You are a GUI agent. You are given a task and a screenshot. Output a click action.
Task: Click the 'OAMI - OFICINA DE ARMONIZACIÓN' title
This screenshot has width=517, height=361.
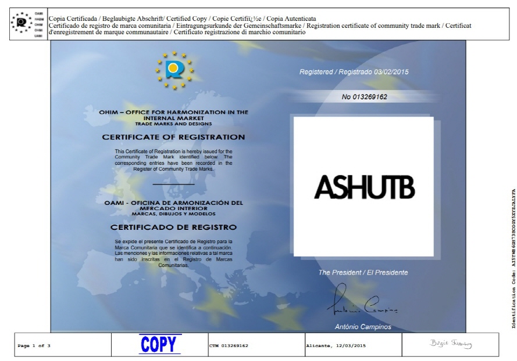pos(173,205)
